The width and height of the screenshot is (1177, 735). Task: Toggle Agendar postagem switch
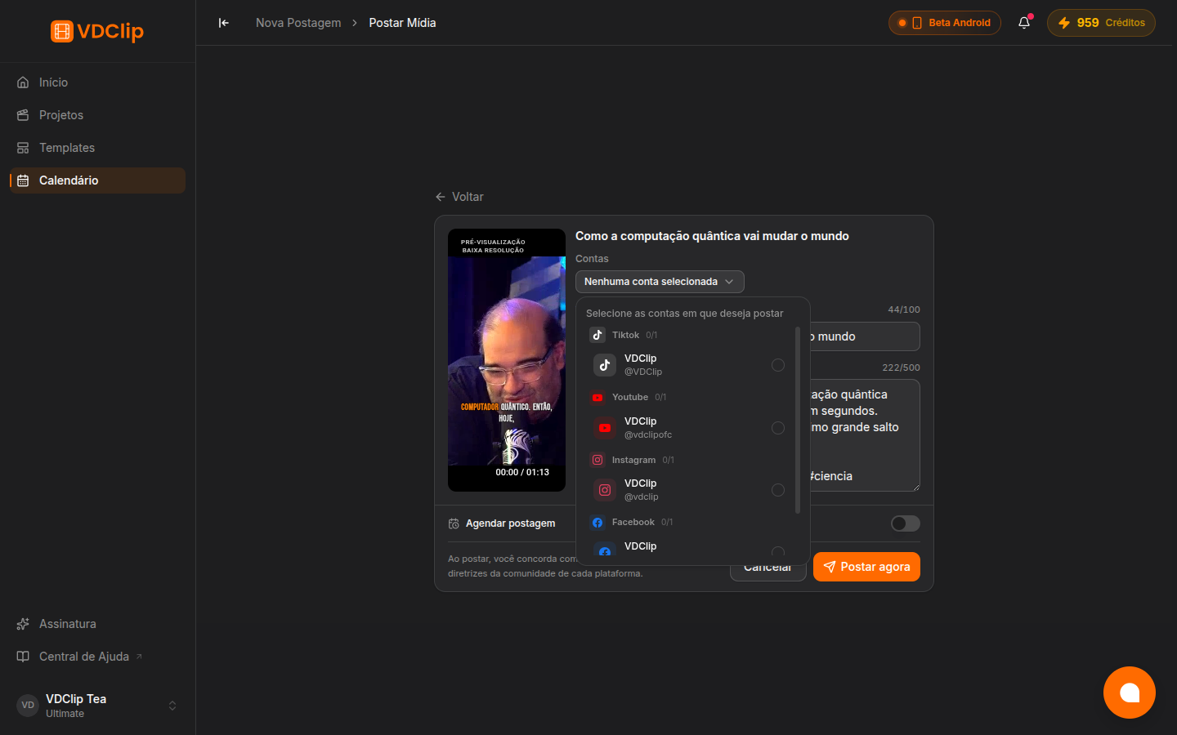pos(906,523)
